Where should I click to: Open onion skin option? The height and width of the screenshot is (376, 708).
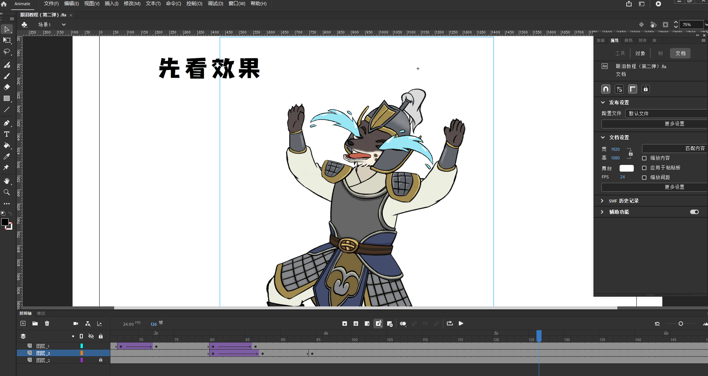click(x=403, y=324)
